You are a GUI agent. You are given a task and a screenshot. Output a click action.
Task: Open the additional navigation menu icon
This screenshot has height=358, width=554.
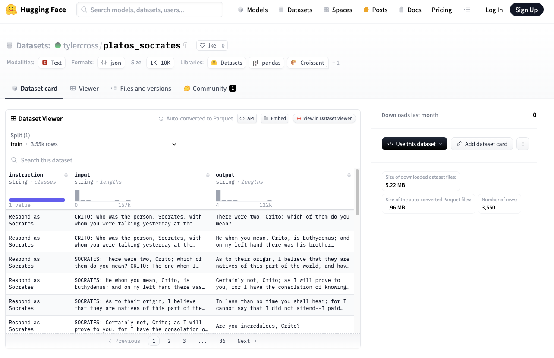click(466, 10)
